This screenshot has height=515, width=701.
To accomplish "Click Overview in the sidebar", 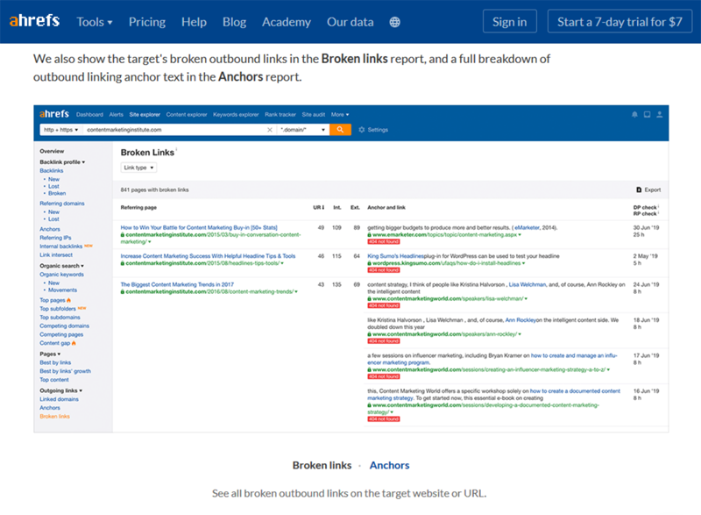I will pos(52,151).
